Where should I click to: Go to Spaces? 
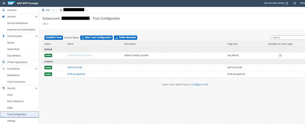(x=11, y=43)
